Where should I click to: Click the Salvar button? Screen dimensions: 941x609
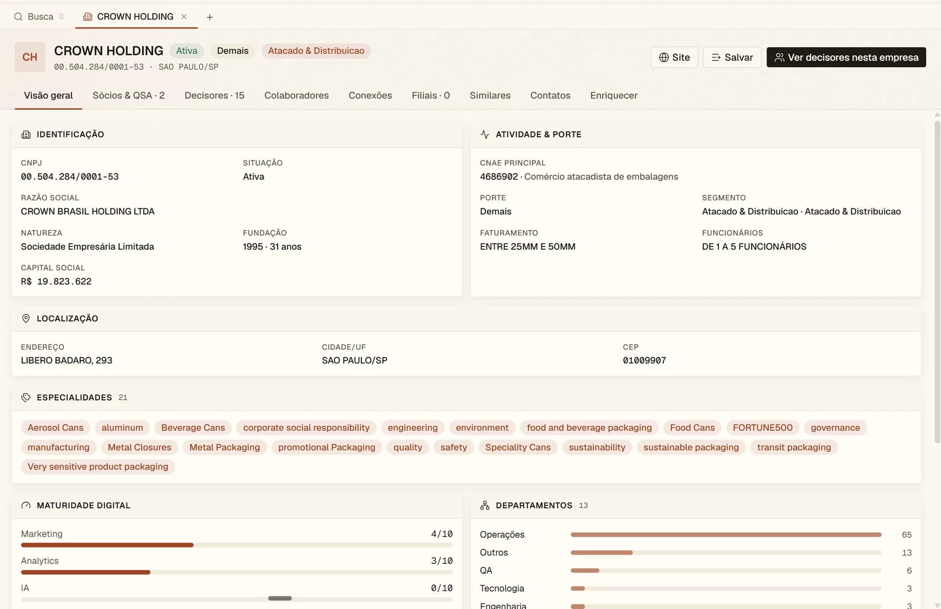coord(732,57)
